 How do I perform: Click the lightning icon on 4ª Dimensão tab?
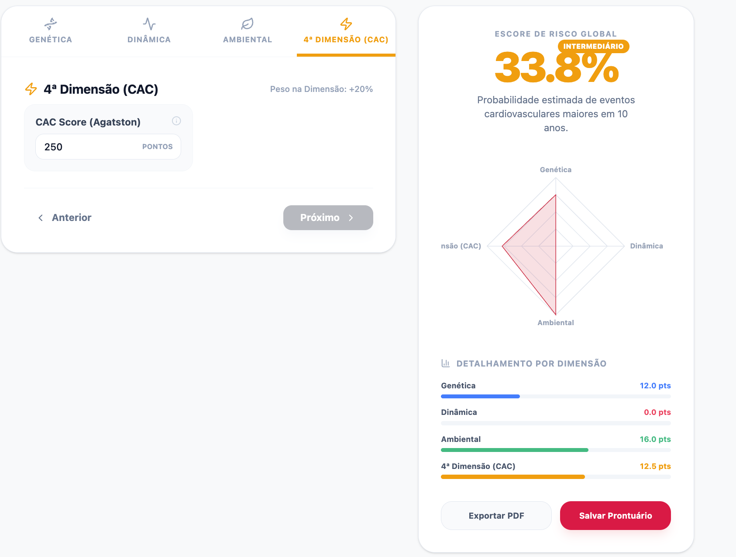[346, 24]
